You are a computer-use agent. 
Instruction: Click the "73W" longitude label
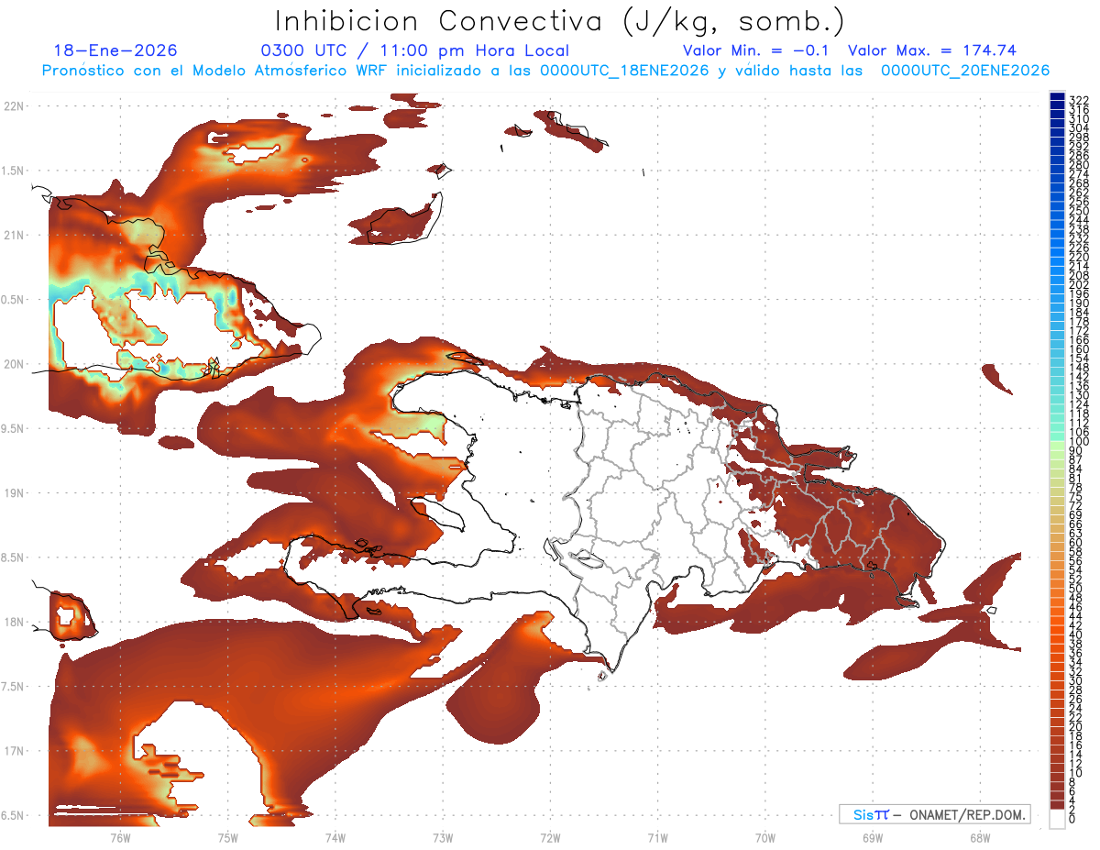pyautogui.click(x=442, y=837)
